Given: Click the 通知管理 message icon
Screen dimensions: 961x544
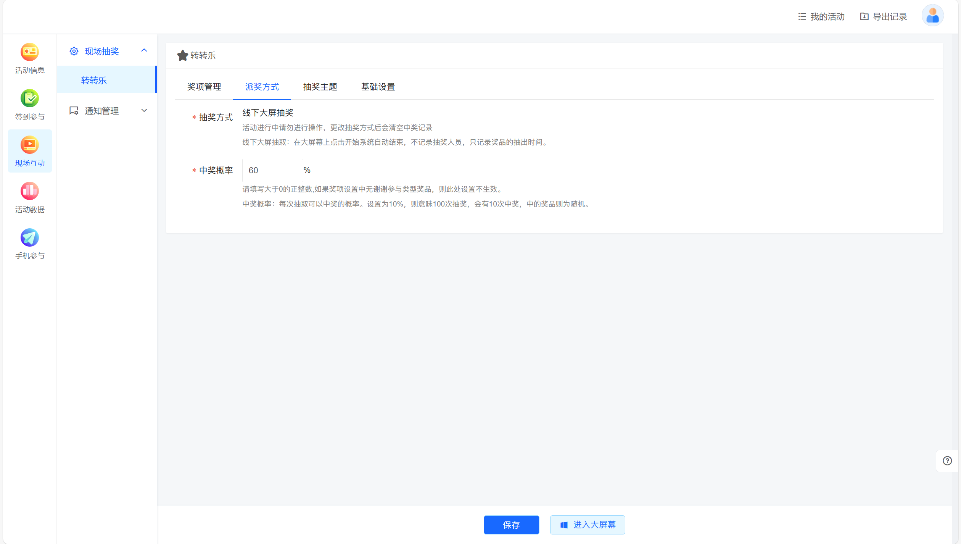Looking at the screenshot, I should 74,111.
